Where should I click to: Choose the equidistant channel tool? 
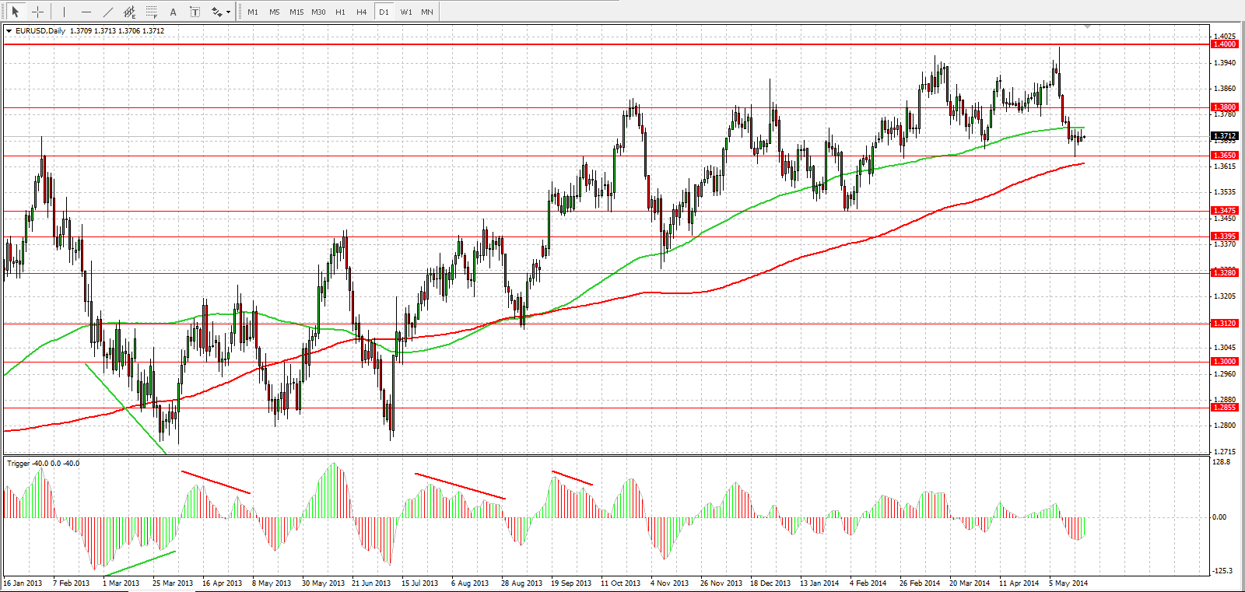coord(129,12)
